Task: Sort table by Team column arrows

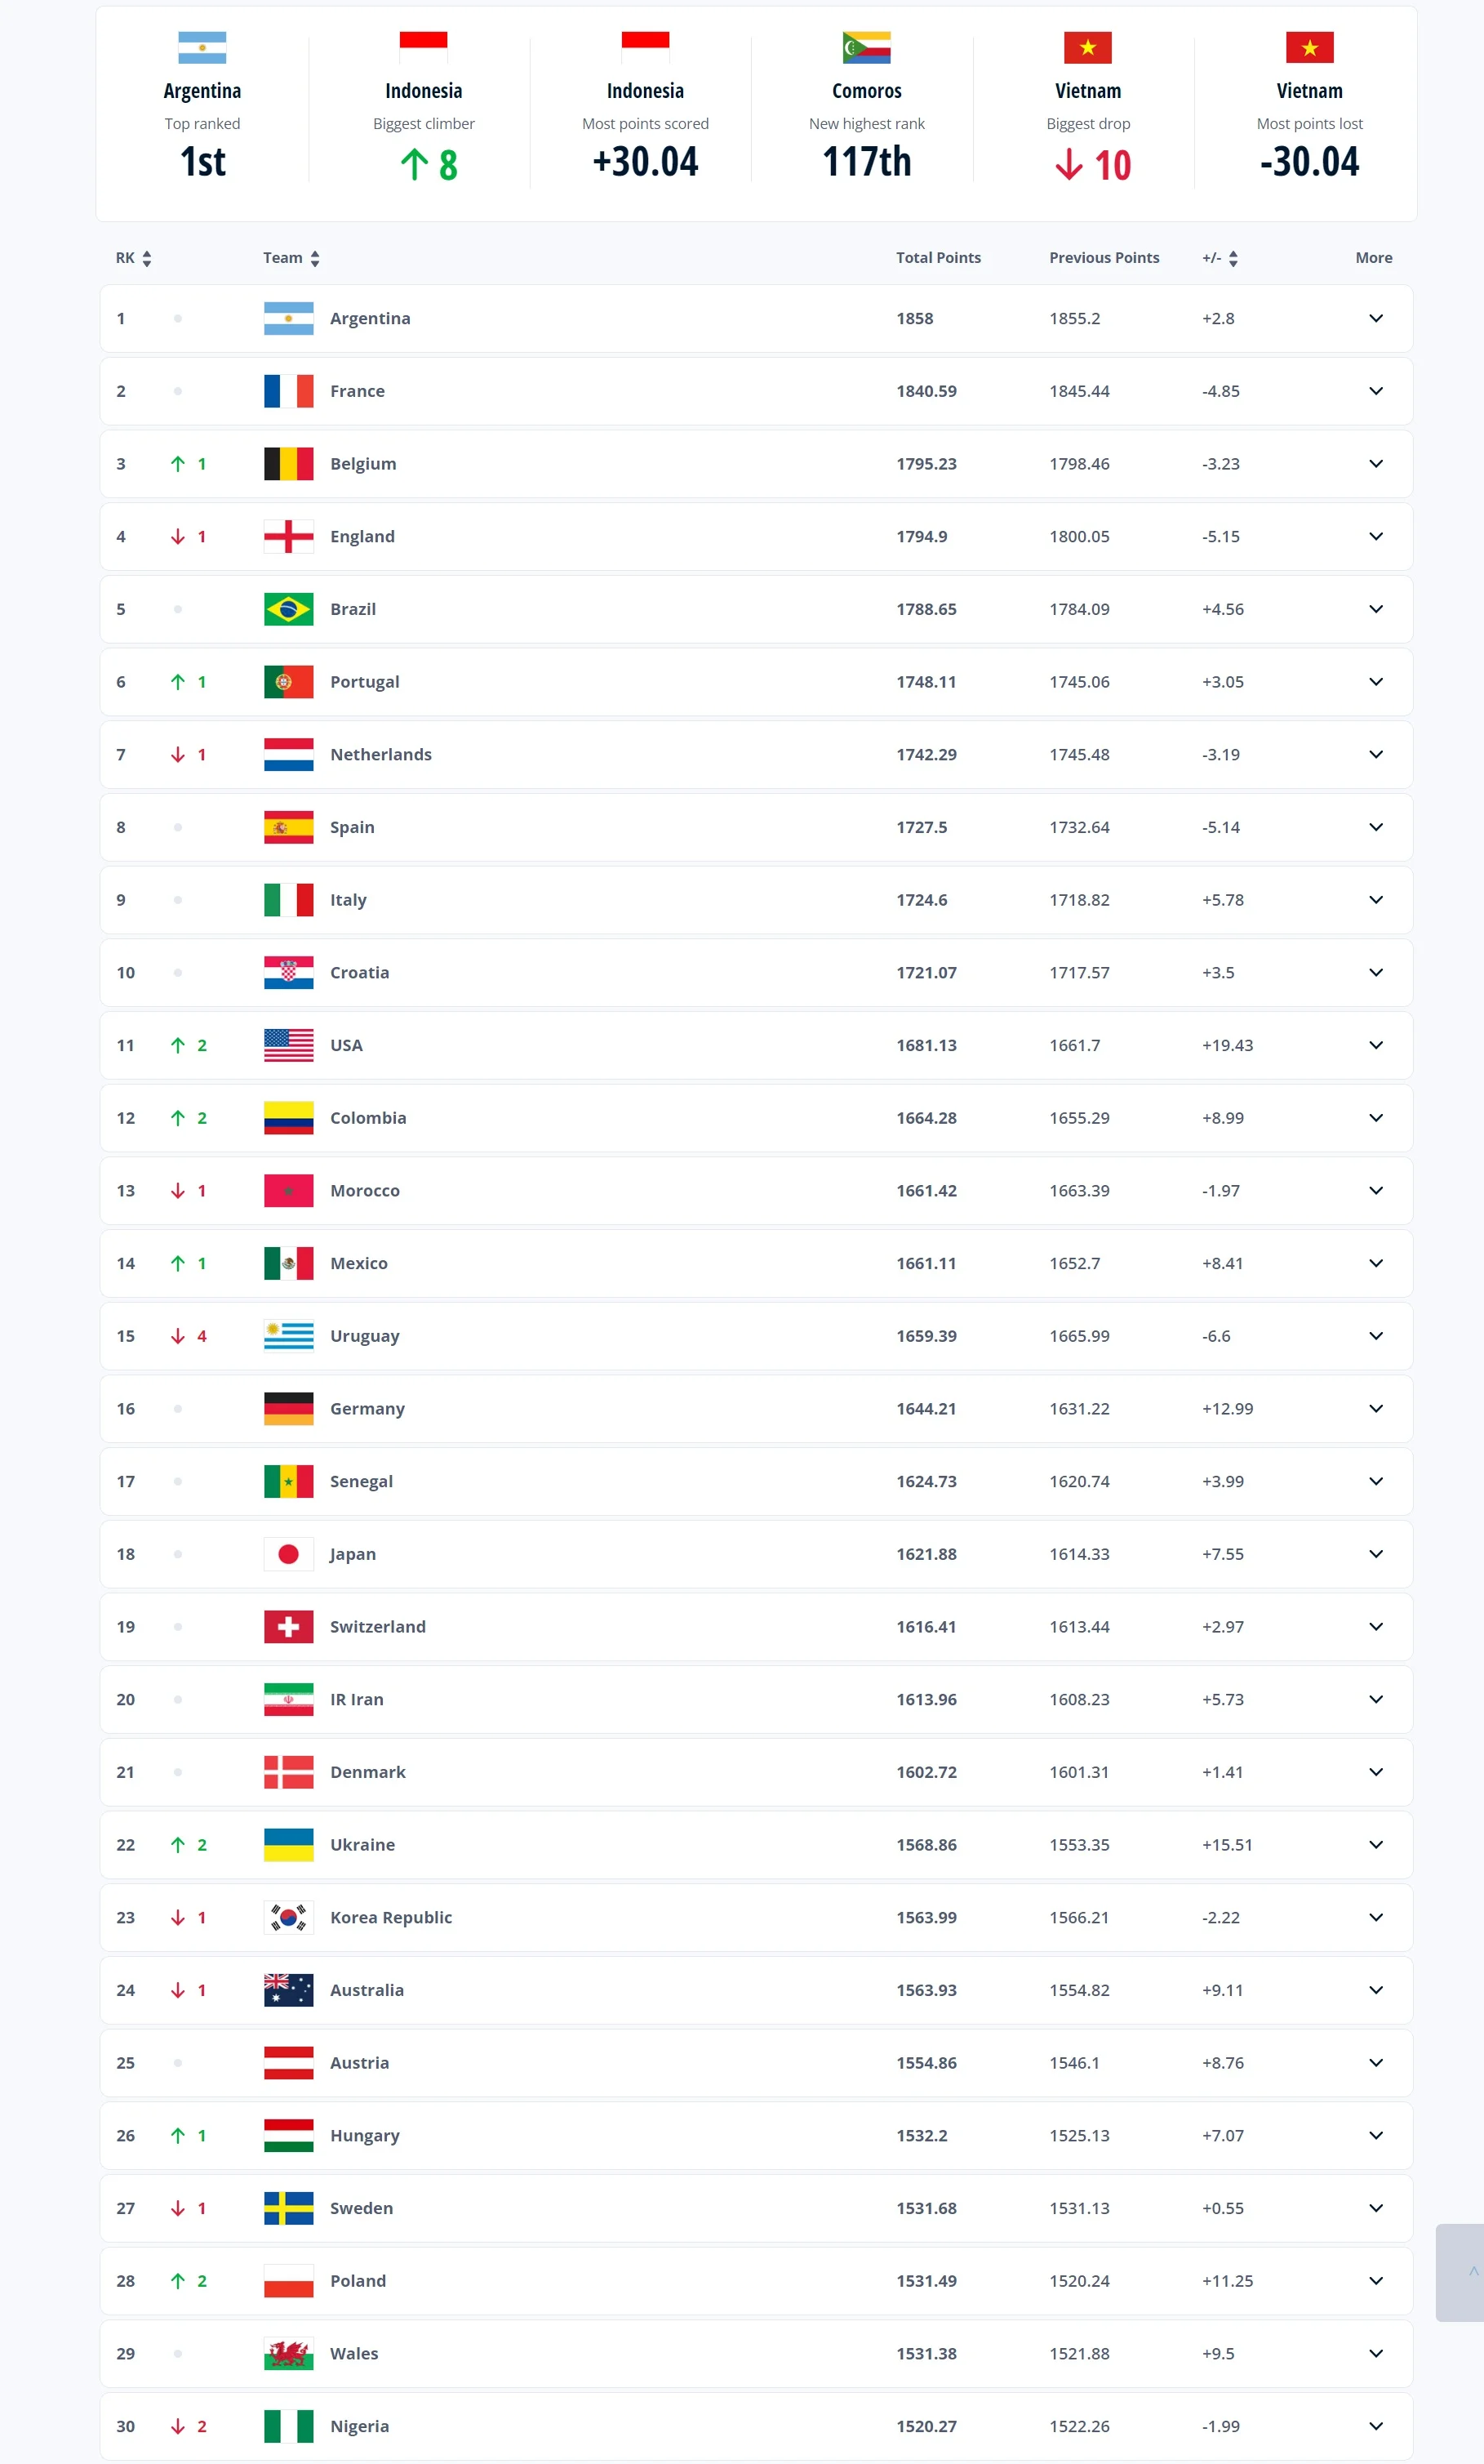Action: click(x=315, y=259)
